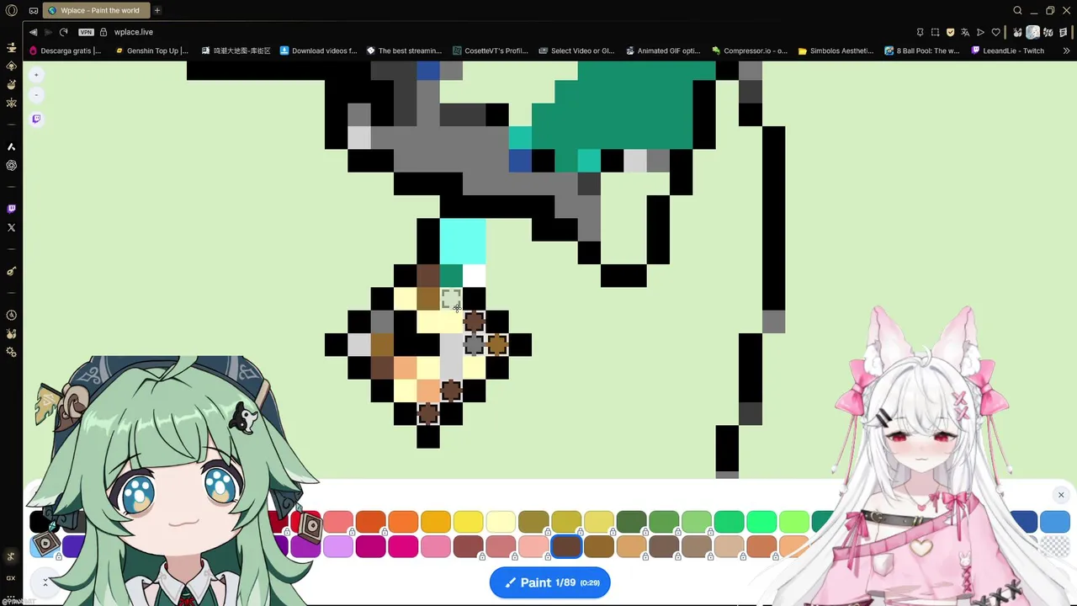Switch to Wplace - Paint the world tab
1077x606 pixels.
tap(95, 10)
